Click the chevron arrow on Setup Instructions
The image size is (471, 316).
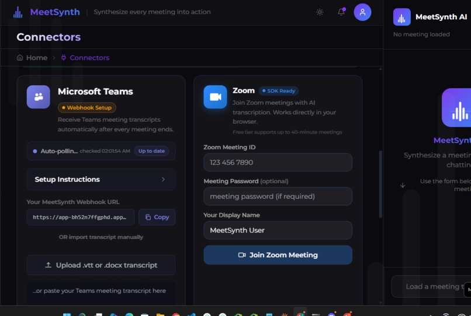(164, 180)
